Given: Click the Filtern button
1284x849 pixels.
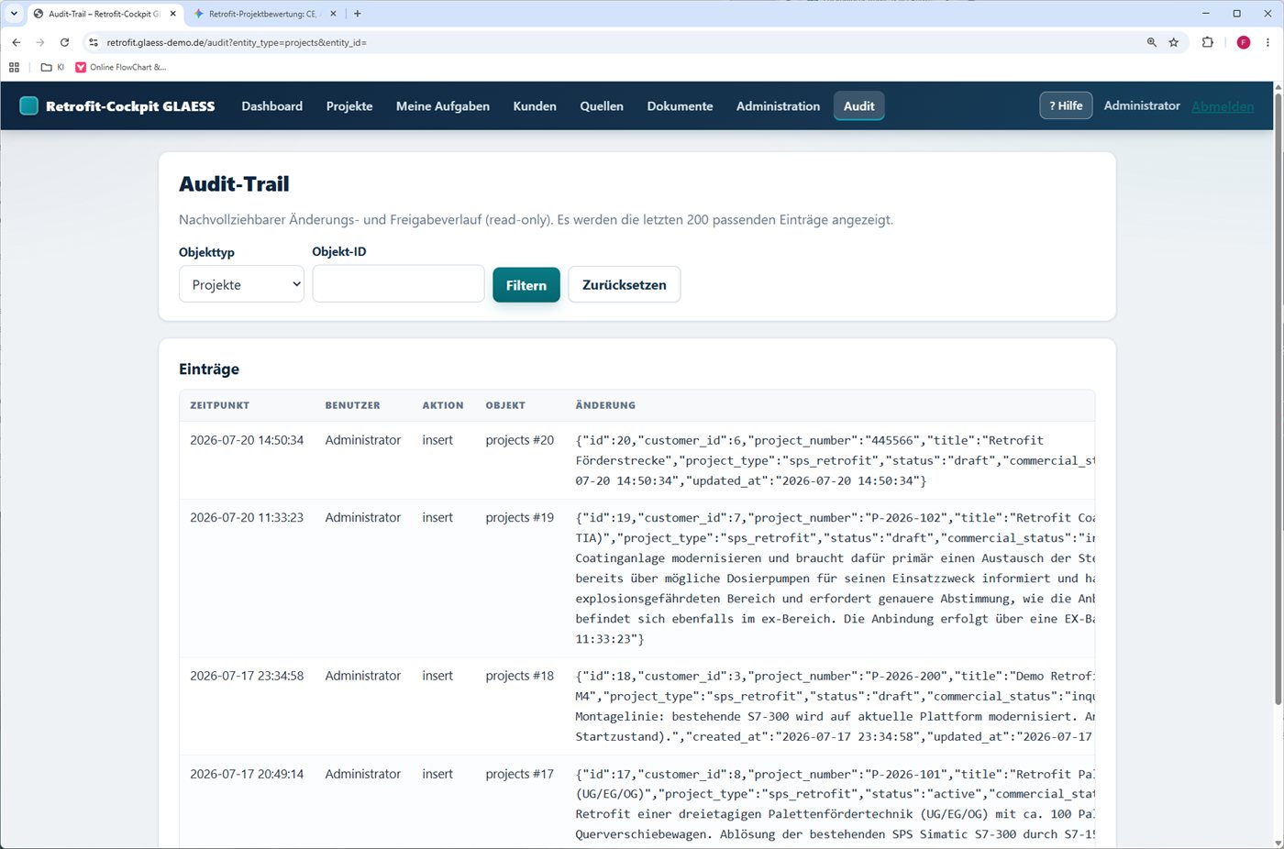Looking at the screenshot, I should click(526, 285).
